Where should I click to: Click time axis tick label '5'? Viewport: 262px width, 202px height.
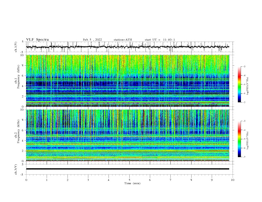coord(129,180)
